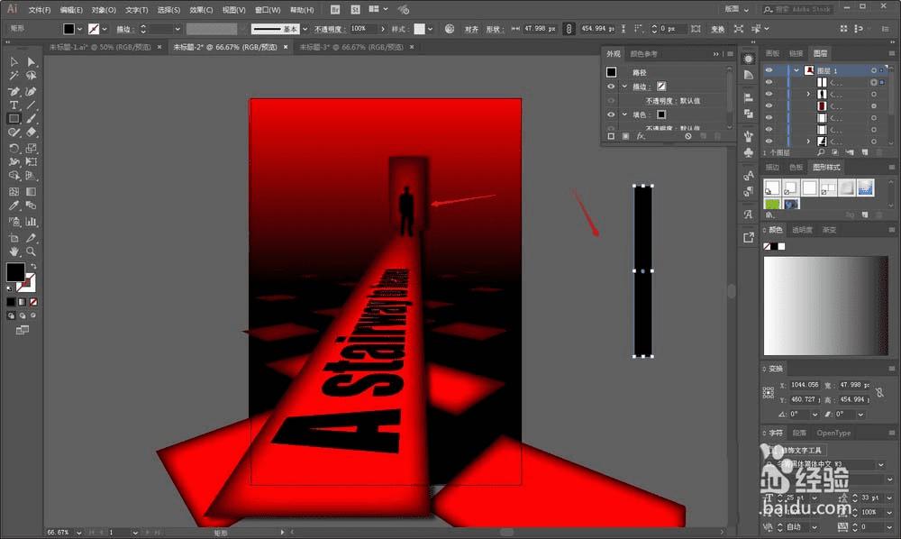Select the Zoom magnifier tool

tap(31, 251)
